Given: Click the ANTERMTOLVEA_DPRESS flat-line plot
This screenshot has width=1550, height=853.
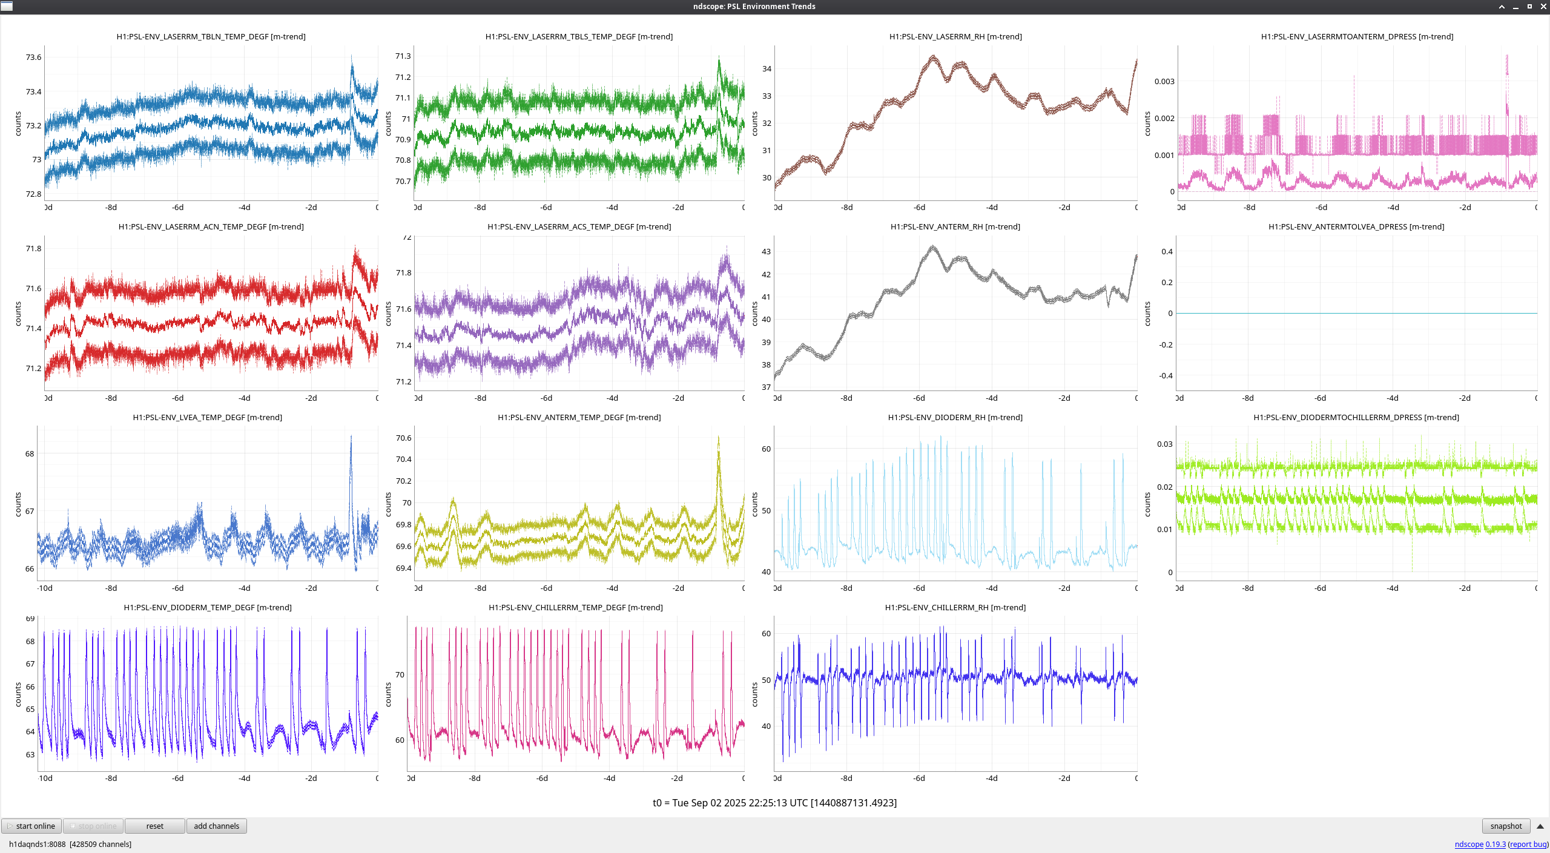Looking at the screenshot, I should [x=1356, y=313].
